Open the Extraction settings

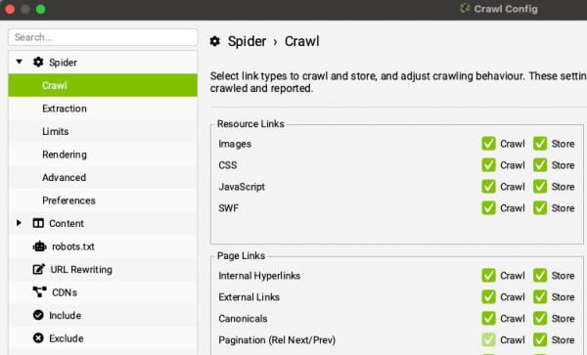pyautogui.click(x=103, y=109)
